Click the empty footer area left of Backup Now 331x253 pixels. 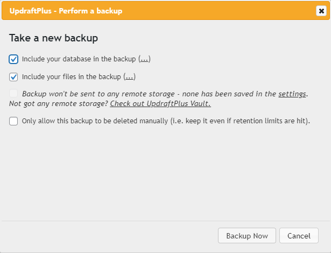point(108,236)
